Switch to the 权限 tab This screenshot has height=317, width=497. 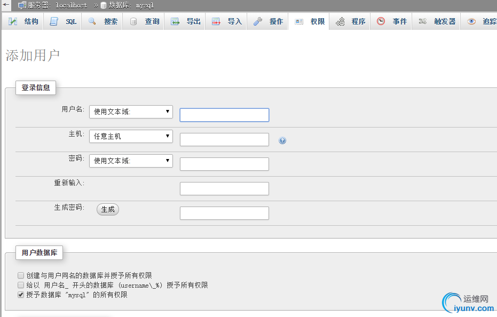tap(317, 21)
